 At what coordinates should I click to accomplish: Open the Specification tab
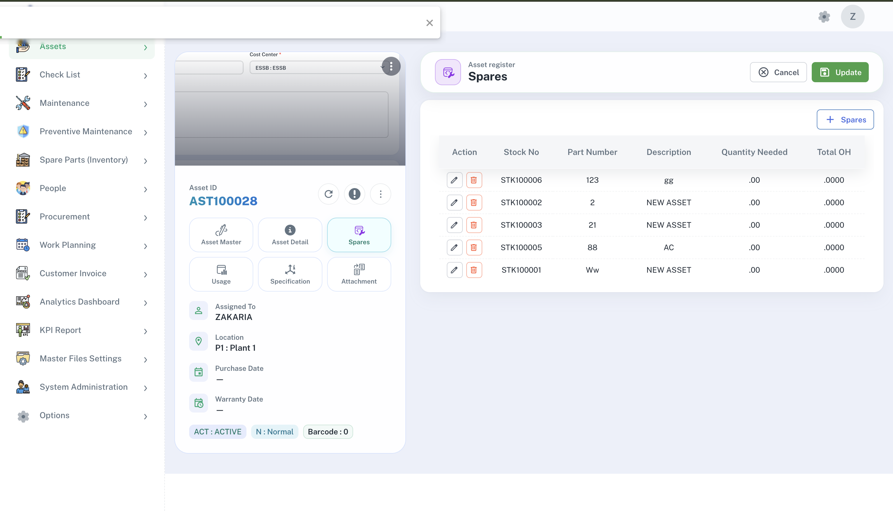click(290, 274)
